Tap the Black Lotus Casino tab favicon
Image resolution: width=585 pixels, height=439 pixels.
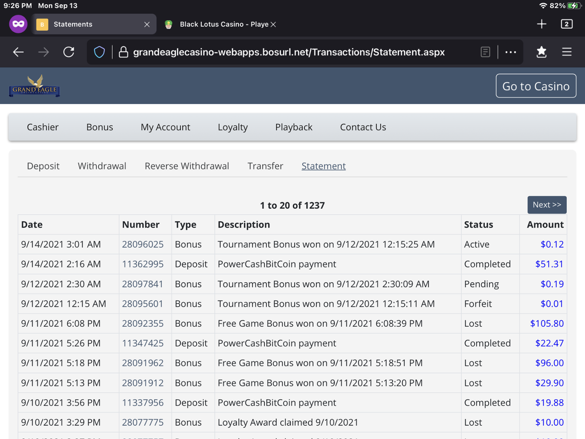point(168,24)
